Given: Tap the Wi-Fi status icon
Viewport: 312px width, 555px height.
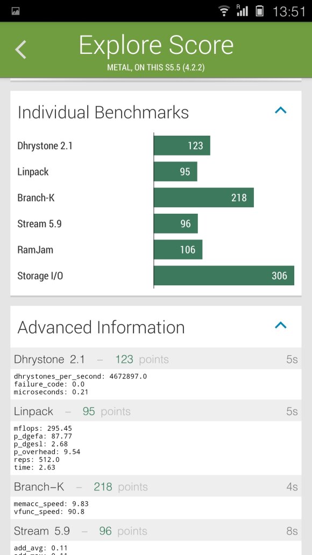Looking at the screenshot, I should point(224,11).
